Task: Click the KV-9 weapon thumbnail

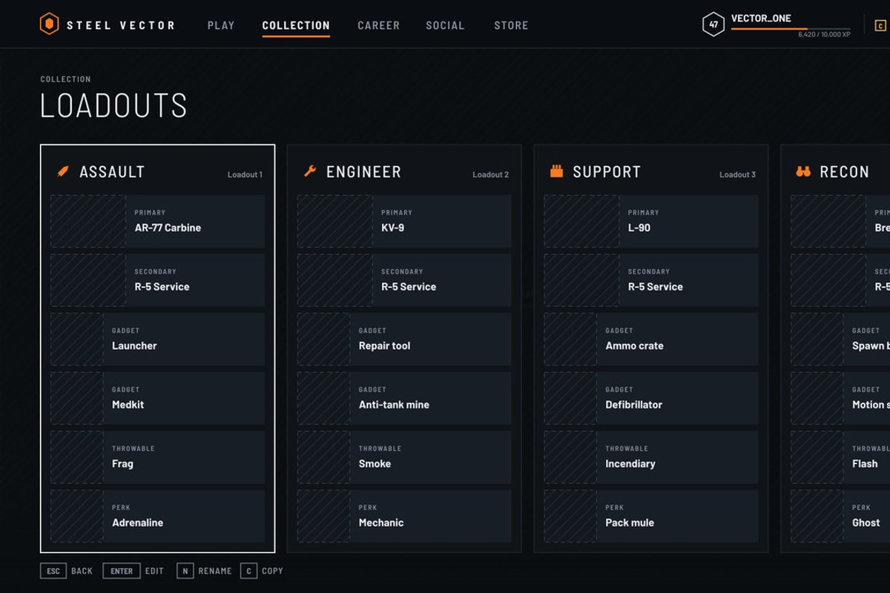Action: (x=335, y=221)
